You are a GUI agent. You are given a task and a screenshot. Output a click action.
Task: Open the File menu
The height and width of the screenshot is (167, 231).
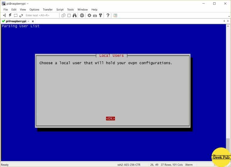point(5,10)
